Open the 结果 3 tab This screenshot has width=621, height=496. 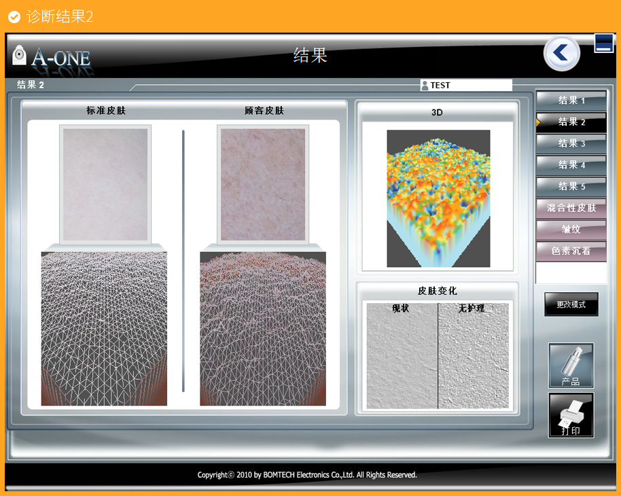point(571,143)
